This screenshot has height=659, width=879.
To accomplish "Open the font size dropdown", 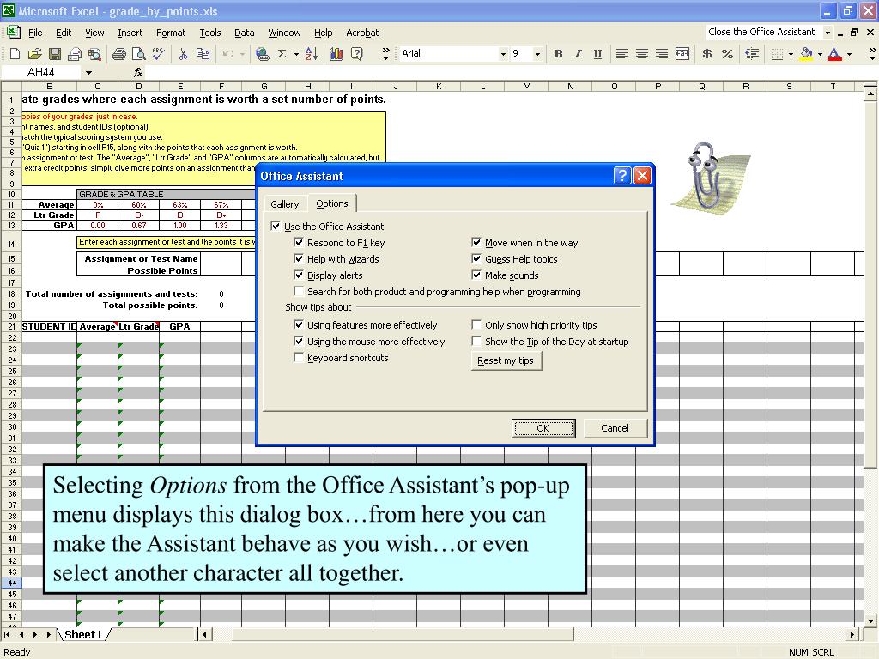I will tap(537, 54).
